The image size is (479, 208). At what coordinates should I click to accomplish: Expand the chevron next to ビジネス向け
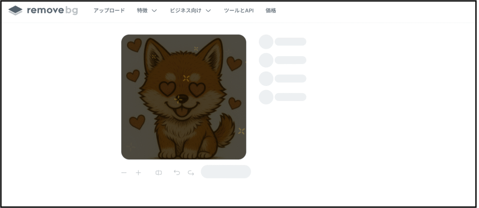pyautogui.click(x=208, y=11)
